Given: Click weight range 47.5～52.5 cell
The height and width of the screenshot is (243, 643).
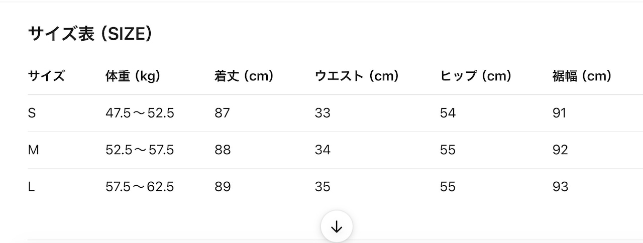Looking at the screenshot, I should pos(140,113).
